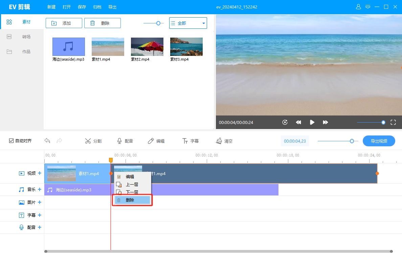Toggle fullscreen preview icon
This screenshot has height=253, width=402.
point(393,122)
